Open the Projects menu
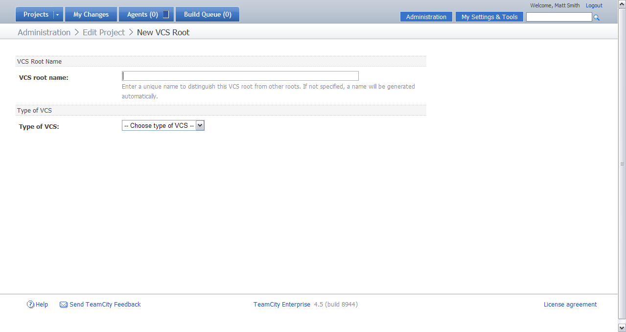This screenshot has width=626, height=332. pyautogui.click(x=35, y=14)
